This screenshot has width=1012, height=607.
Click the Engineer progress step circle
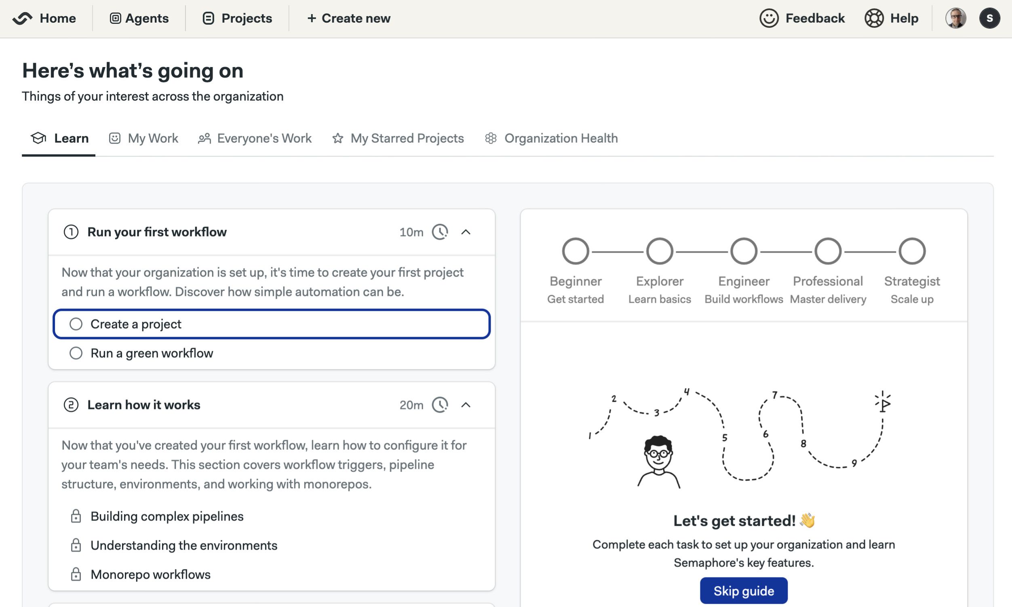(x=744, y=251)
